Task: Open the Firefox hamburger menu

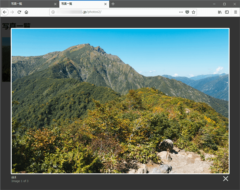Action: 236,12
